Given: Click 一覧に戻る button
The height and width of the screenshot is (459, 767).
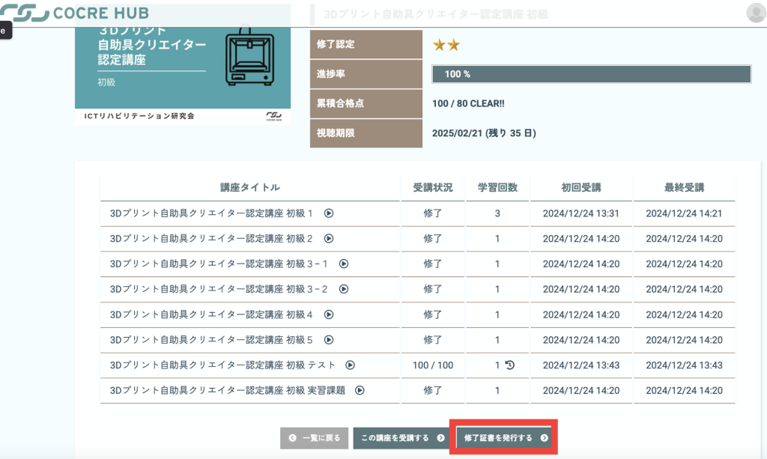Looking at the screenshot, I should pos(315,438).
